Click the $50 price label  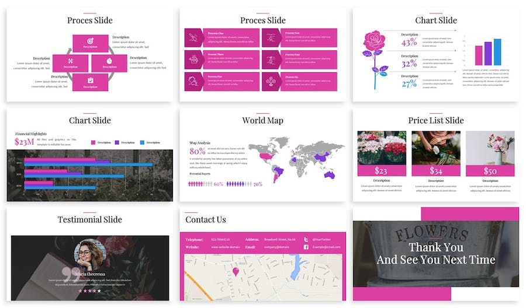pos(490,170)
